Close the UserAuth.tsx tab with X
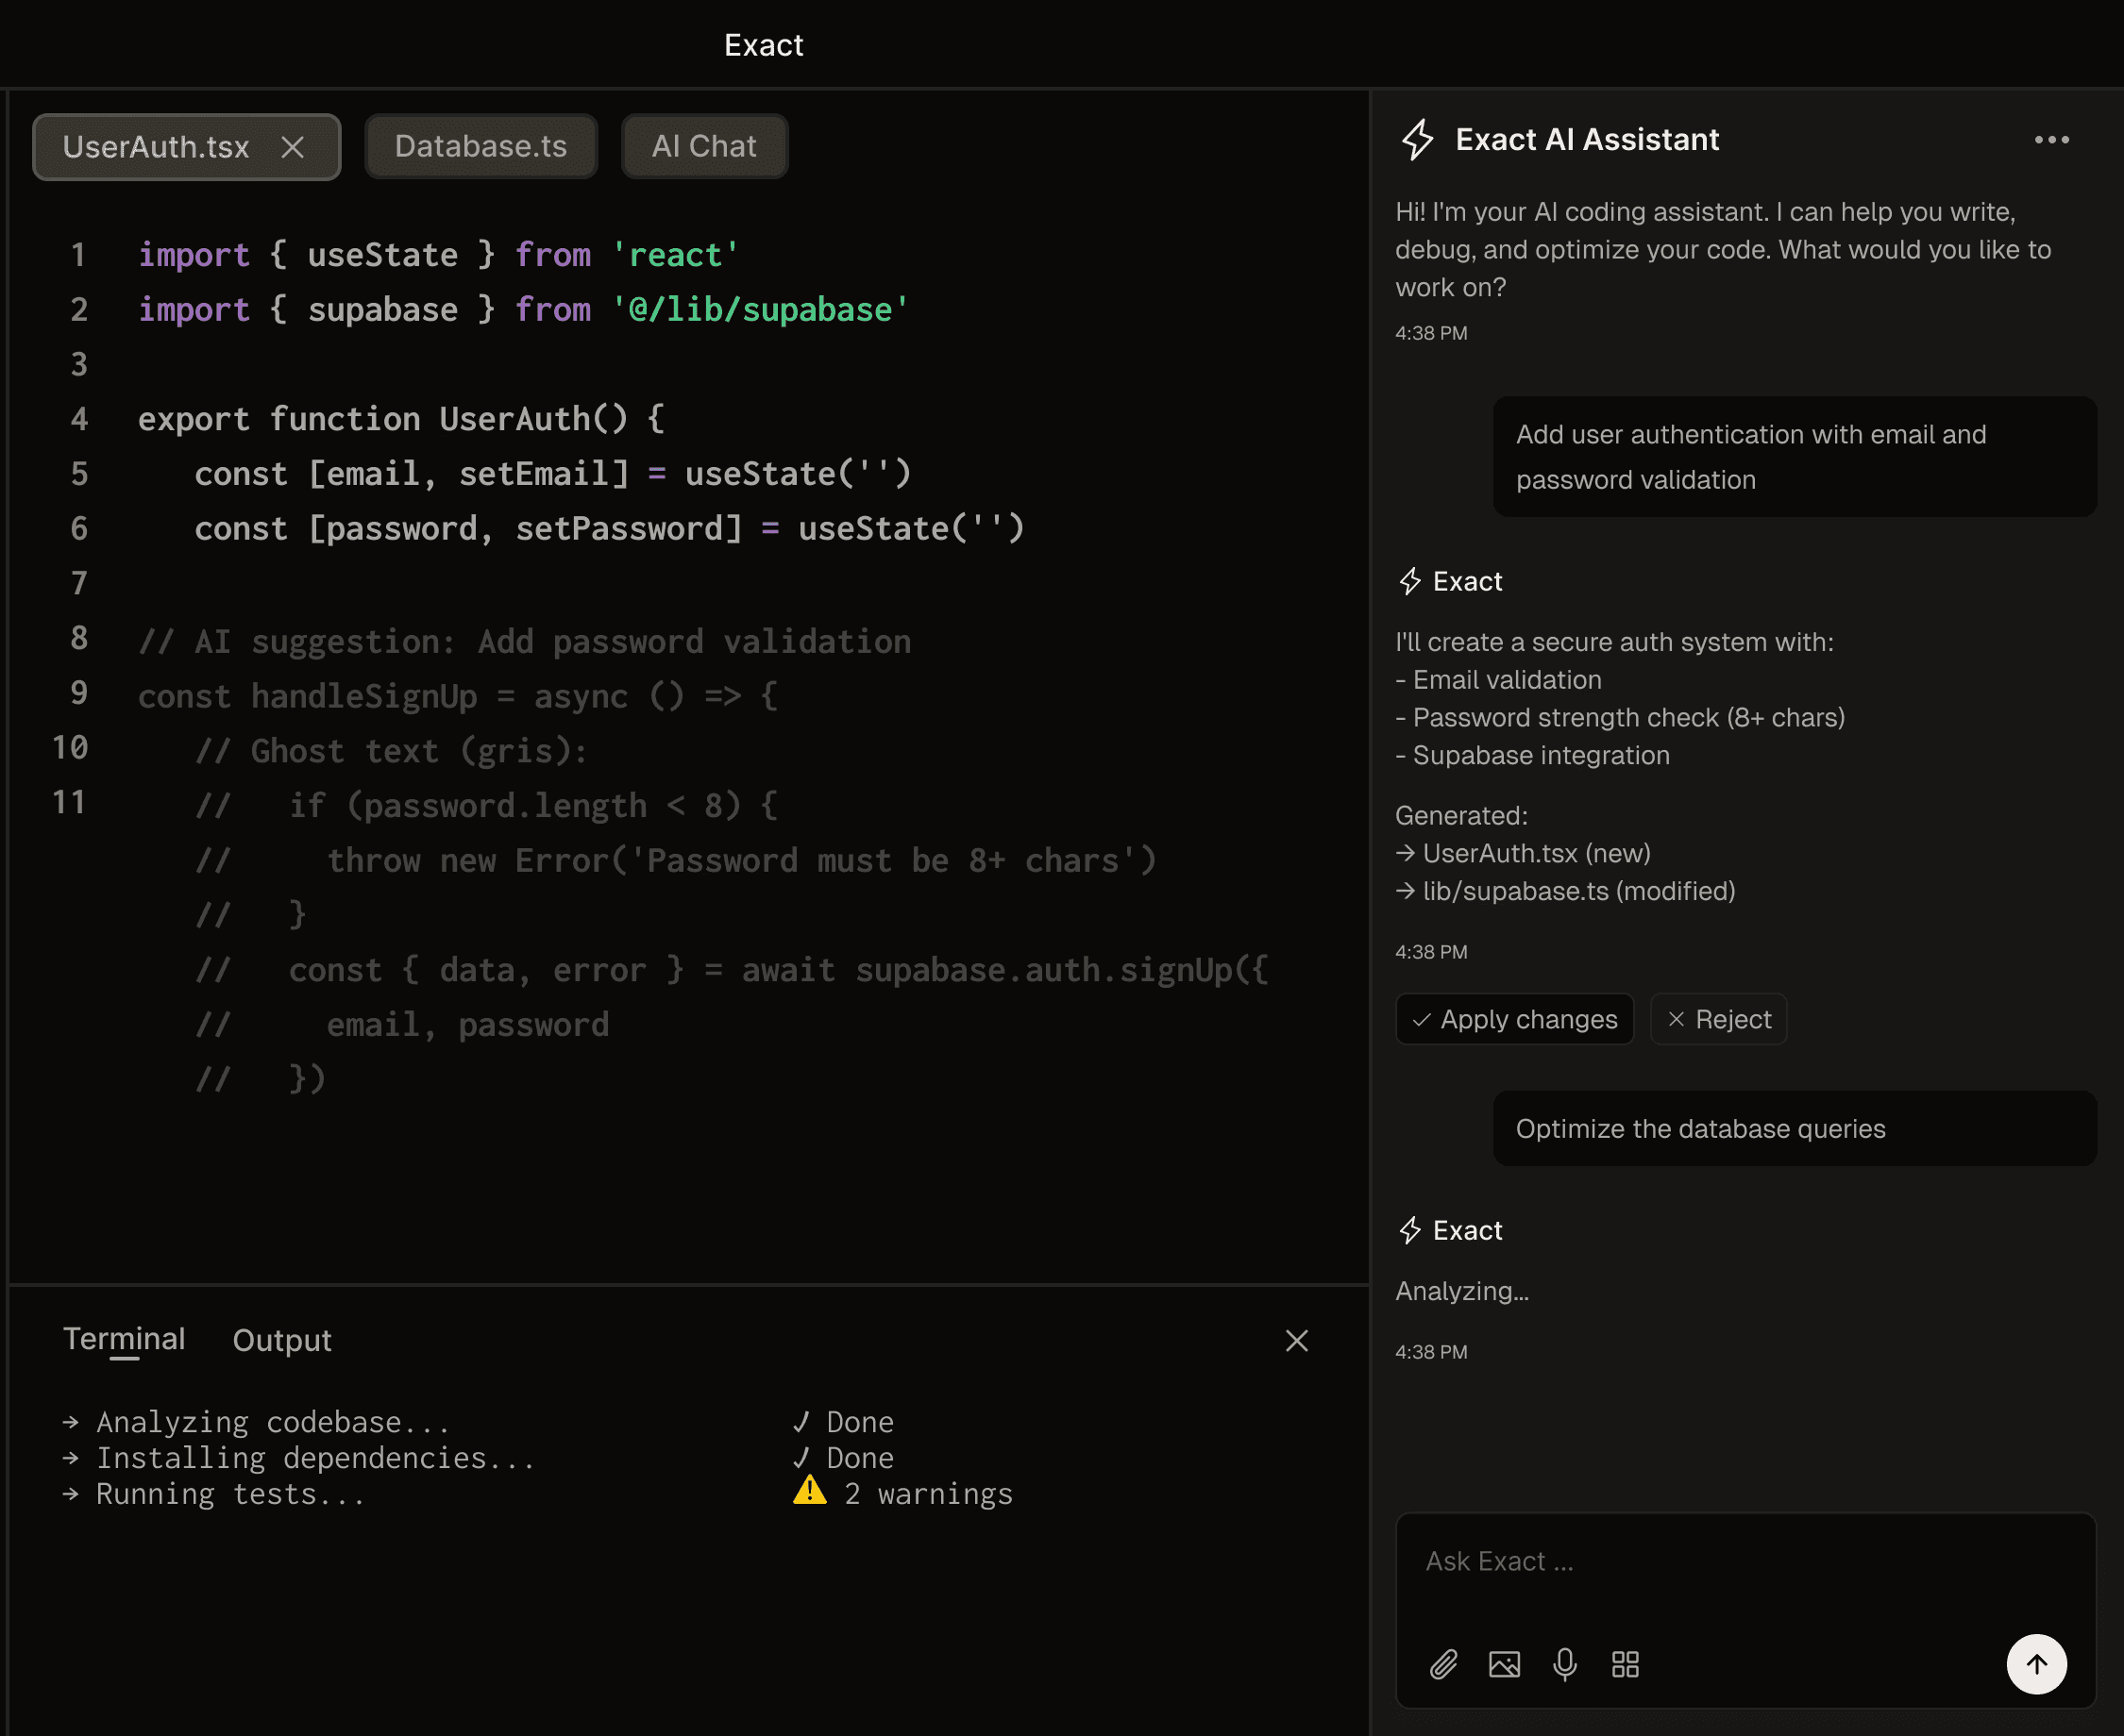This screenshot has height=1736, width=2124. (x=292, y=147)
